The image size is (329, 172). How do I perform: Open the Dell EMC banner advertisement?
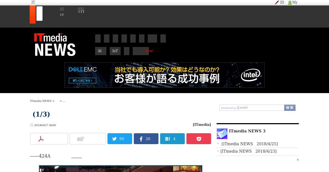(x=164, y=75)
